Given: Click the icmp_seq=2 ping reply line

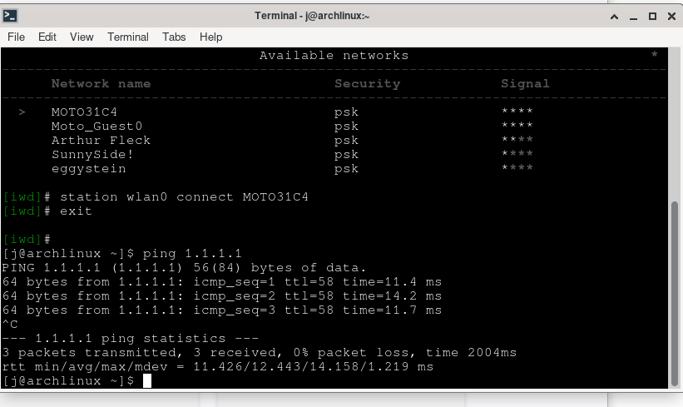Looking at the screenshot, I should click(222, 296).
